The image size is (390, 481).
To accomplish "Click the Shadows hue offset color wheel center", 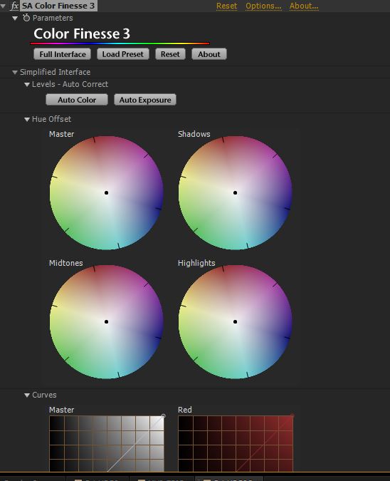I will click(x=236, y=192).
